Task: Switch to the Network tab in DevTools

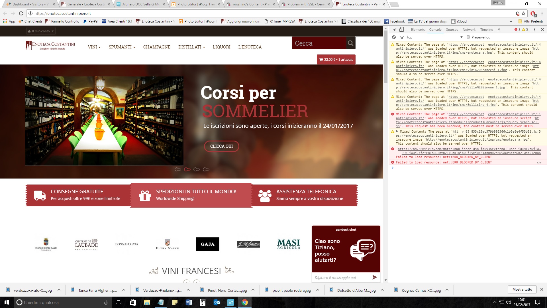Action: (x=469, y=30)
